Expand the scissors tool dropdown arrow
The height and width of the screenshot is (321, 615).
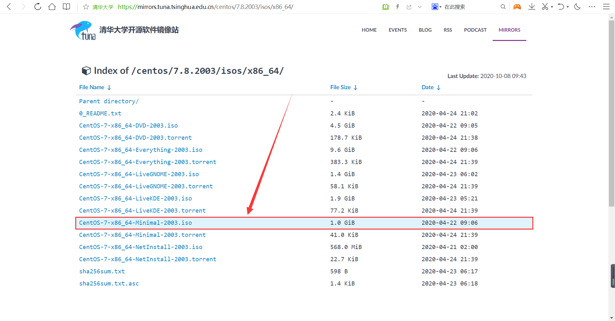click(x=552, y=7)
